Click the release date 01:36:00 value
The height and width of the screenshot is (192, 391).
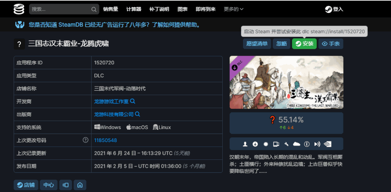tap(138, 166)
